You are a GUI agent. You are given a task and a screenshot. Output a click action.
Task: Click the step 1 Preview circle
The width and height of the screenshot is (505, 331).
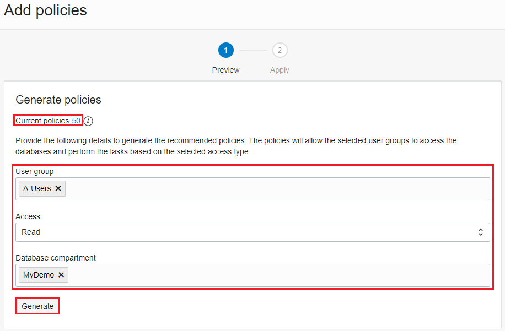225,50
